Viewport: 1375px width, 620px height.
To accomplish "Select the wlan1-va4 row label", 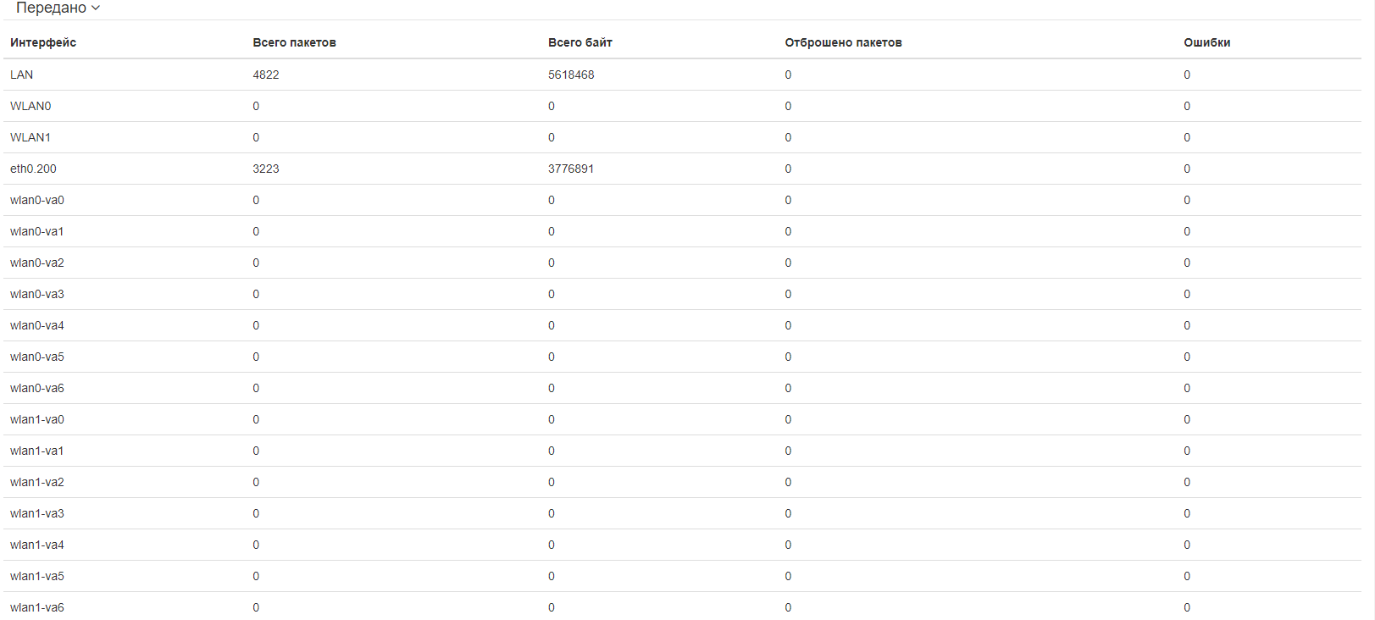I will click(37, 545).
